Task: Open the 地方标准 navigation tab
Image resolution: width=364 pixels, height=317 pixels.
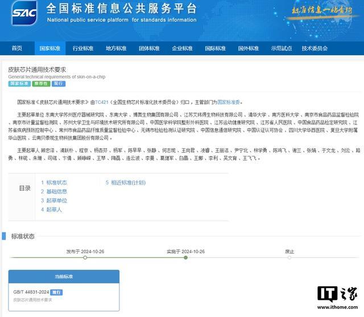Action: 117,48
